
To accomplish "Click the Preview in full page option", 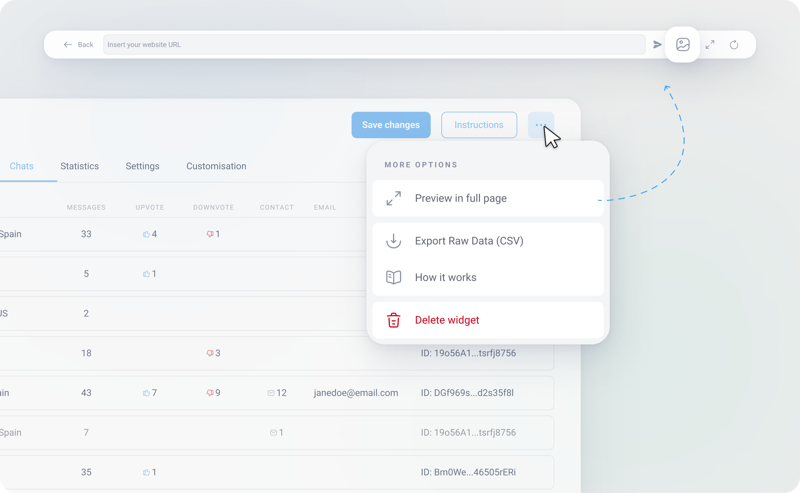I will [x=488, y=198].
